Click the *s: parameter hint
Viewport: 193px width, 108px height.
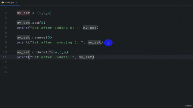click(x=51, y=52)
